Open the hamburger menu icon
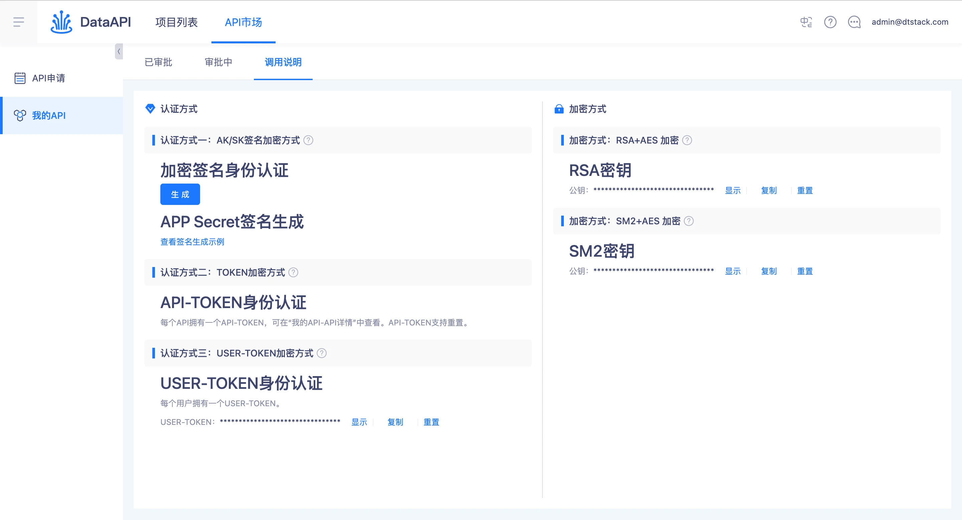962x520 pixels. [19, 22]
